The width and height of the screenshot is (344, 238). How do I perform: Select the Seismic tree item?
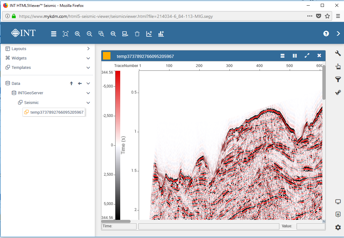(x=31, y=102)
